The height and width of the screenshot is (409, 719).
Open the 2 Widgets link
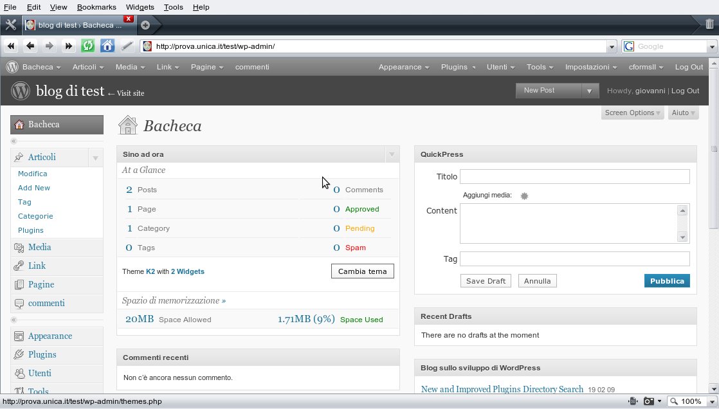(188, 271)
